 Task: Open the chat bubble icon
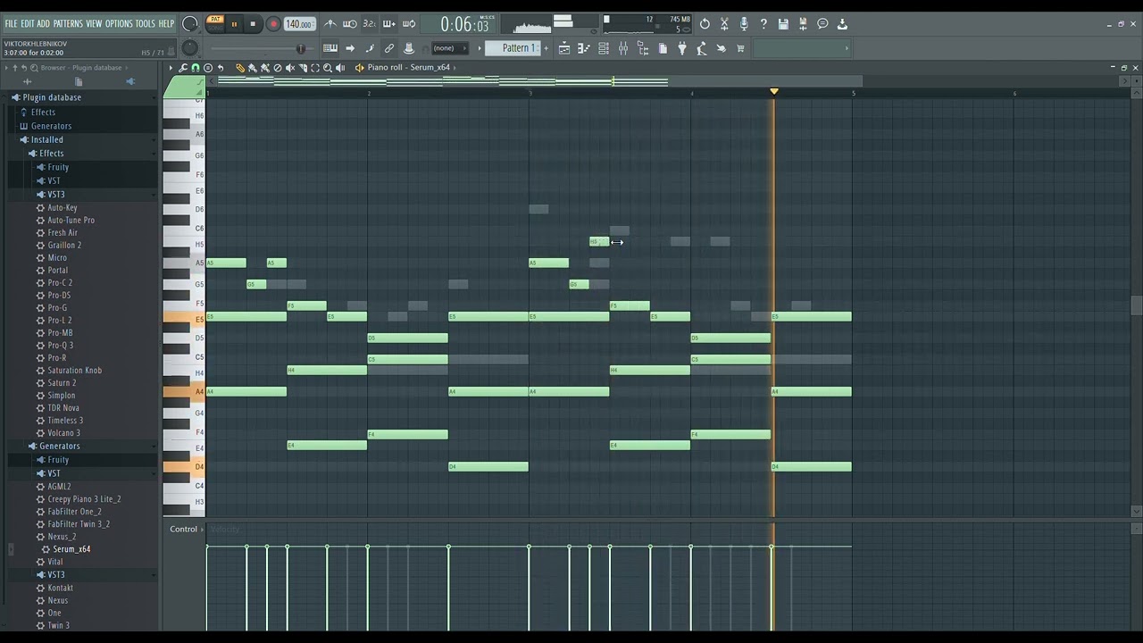(x=822, y=24)
